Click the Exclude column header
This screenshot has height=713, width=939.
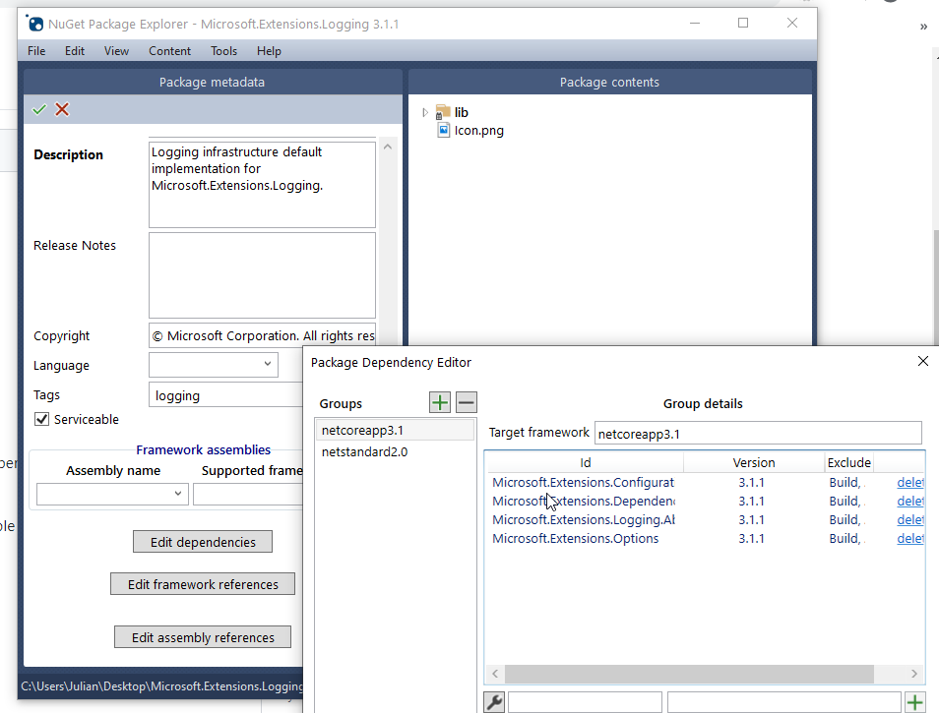[848, 462]
